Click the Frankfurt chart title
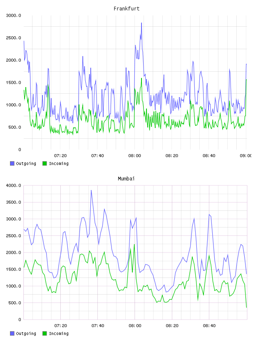 (x=126, y=9)
